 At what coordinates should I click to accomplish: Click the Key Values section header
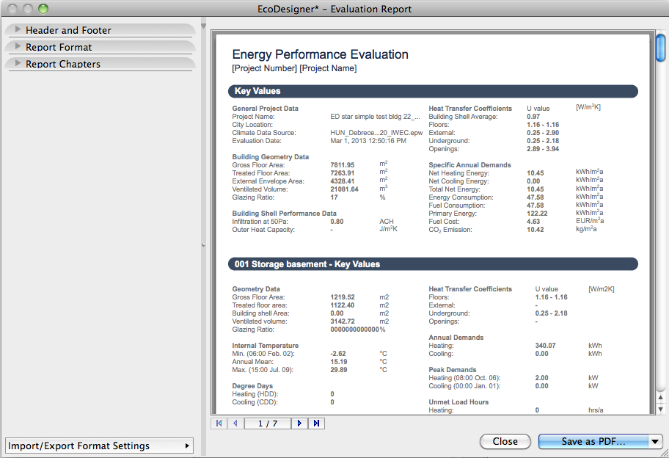[x=433, y=91]
